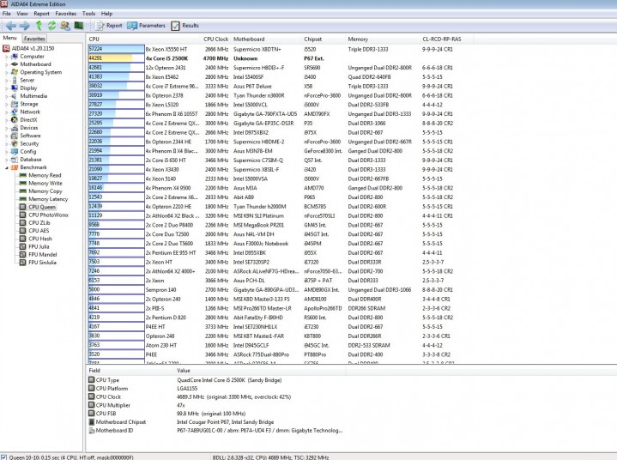Sort by the CPU Clock column header

click(215, 39)
